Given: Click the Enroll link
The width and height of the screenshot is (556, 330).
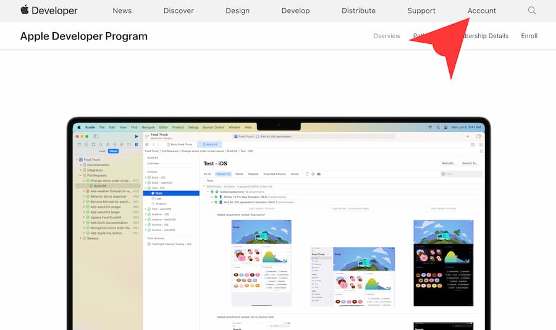Looking at the screenshot, I should click(529, 36).
